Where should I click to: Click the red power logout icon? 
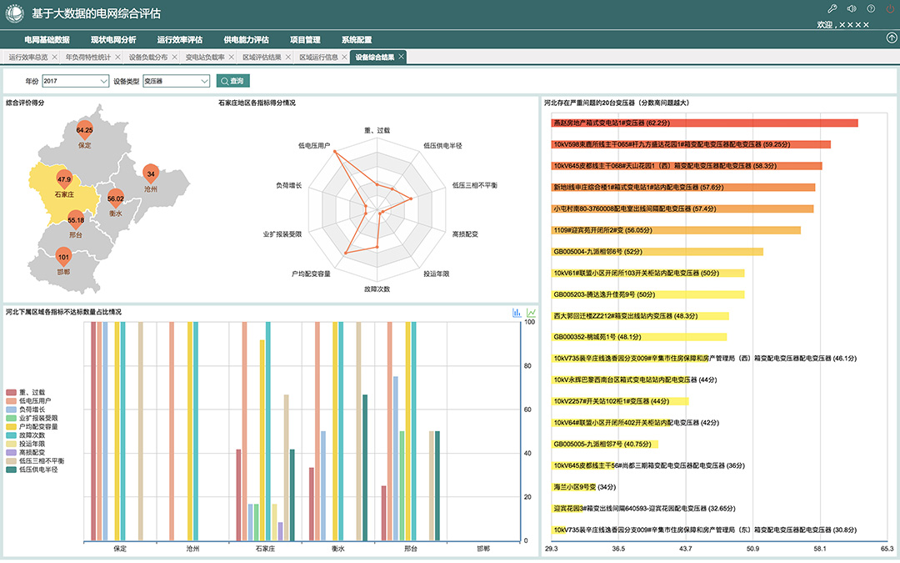(890, 8)
